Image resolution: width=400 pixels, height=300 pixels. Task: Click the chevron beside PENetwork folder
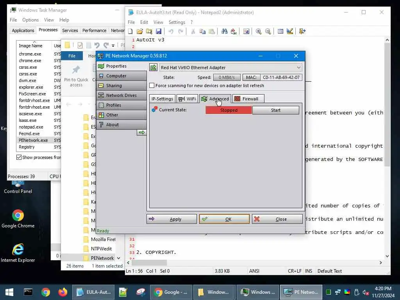tap(119, 258)
